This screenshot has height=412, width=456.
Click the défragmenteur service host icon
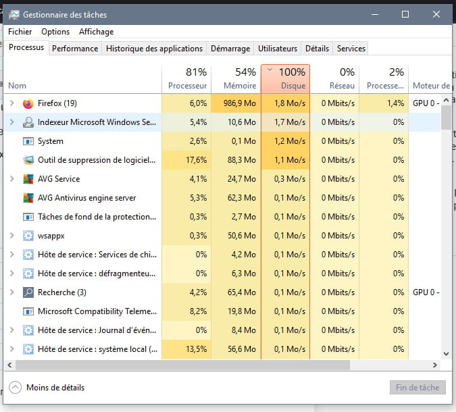coord(28,274)
